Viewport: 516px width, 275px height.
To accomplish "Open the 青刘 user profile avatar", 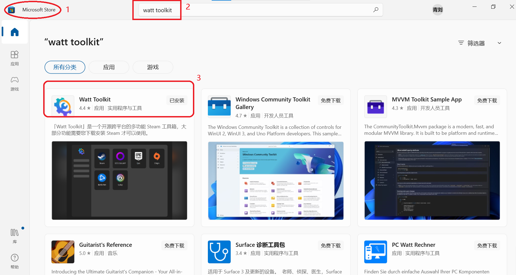I will click(x=437, y=10).
